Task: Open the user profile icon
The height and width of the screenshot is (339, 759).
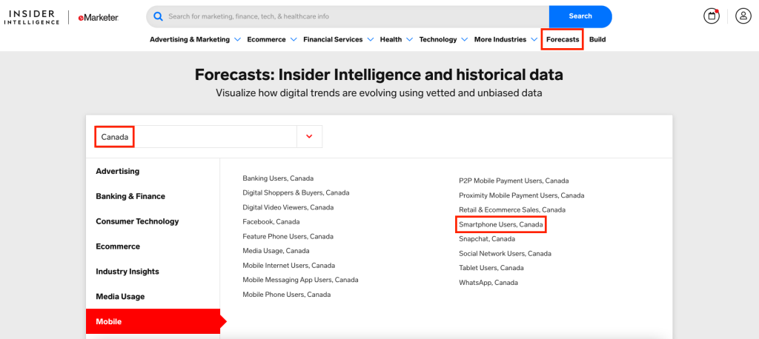Action: pos(743,16)
